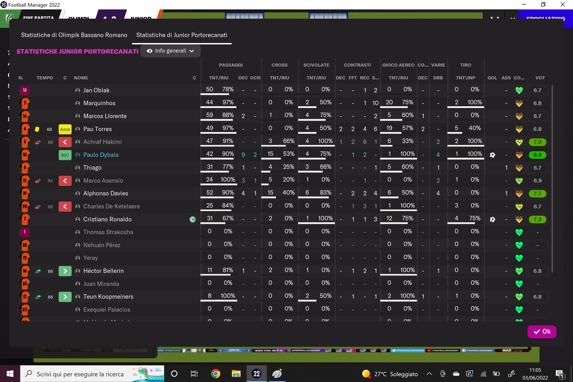Click the captain C badge next to Cristiano Ronaldo

pos(193,219)
